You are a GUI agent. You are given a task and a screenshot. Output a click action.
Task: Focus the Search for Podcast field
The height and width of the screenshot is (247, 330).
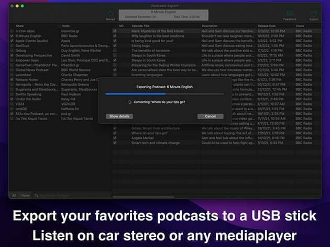point(68,195)
